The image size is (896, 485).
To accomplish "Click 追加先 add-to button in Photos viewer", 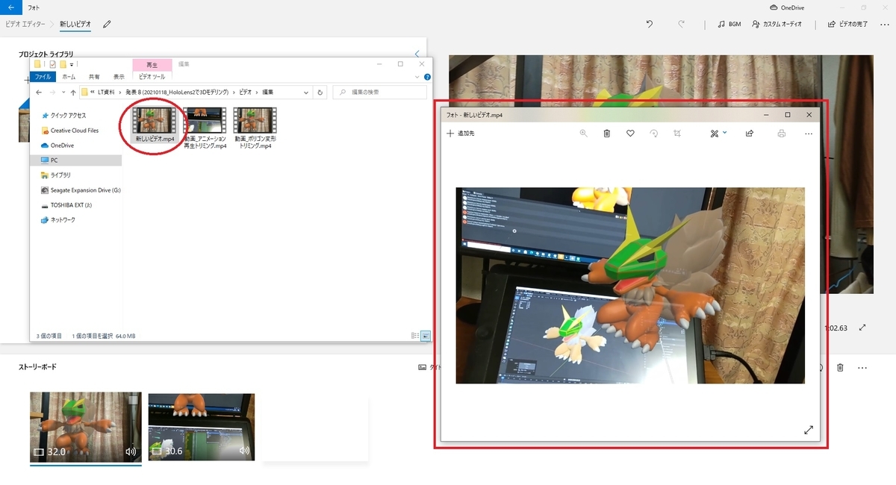I will click(x=461, y=134).
